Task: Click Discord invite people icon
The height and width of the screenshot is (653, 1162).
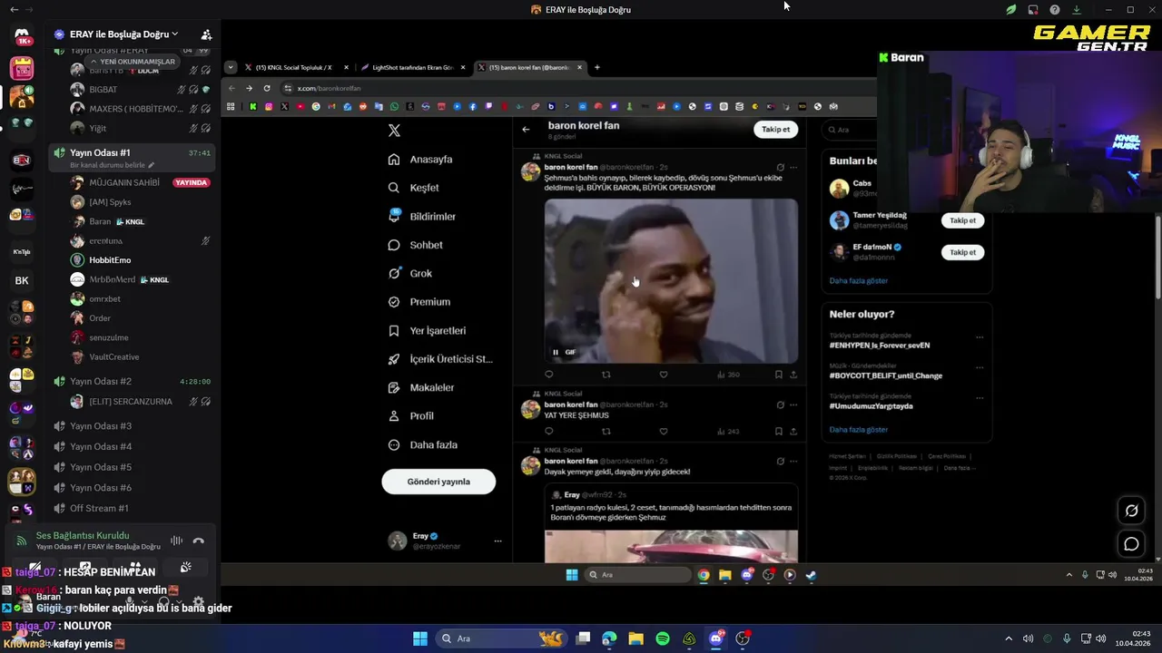Action: pos(206,34)
